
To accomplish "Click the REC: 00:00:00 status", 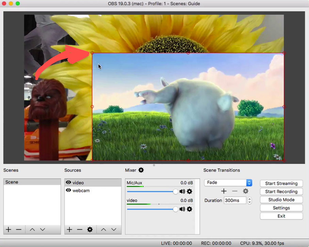I will click(x=216, y=243).
